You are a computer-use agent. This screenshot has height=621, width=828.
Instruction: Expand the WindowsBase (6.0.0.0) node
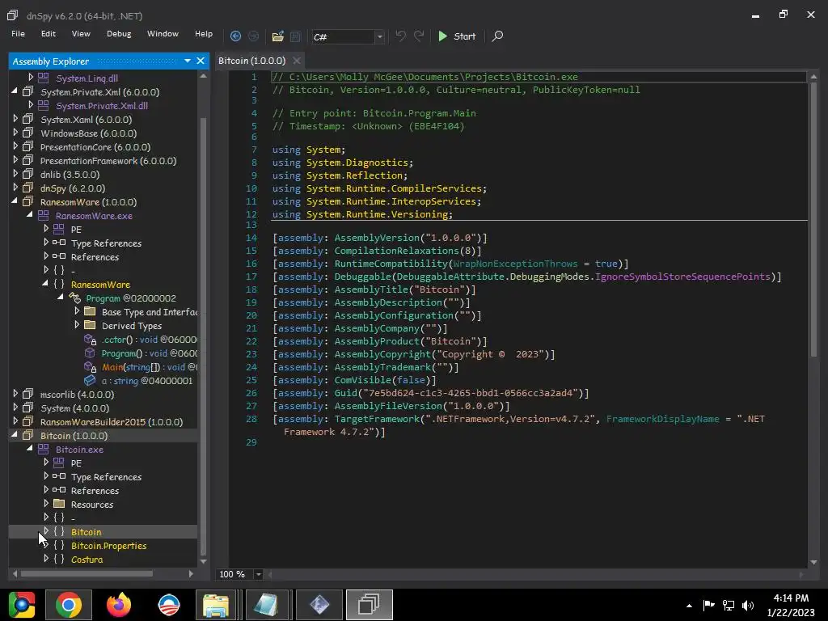click(x=15, y=133)
